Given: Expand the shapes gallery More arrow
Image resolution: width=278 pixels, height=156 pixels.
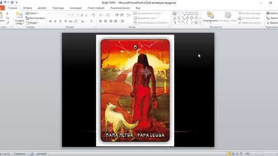Looking at the screenshot, I should point(200,23).
